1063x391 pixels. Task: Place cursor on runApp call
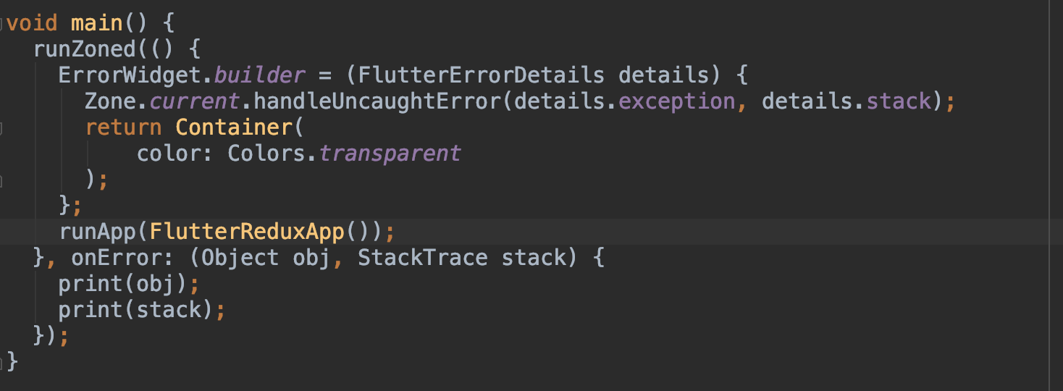pos(98,232)
